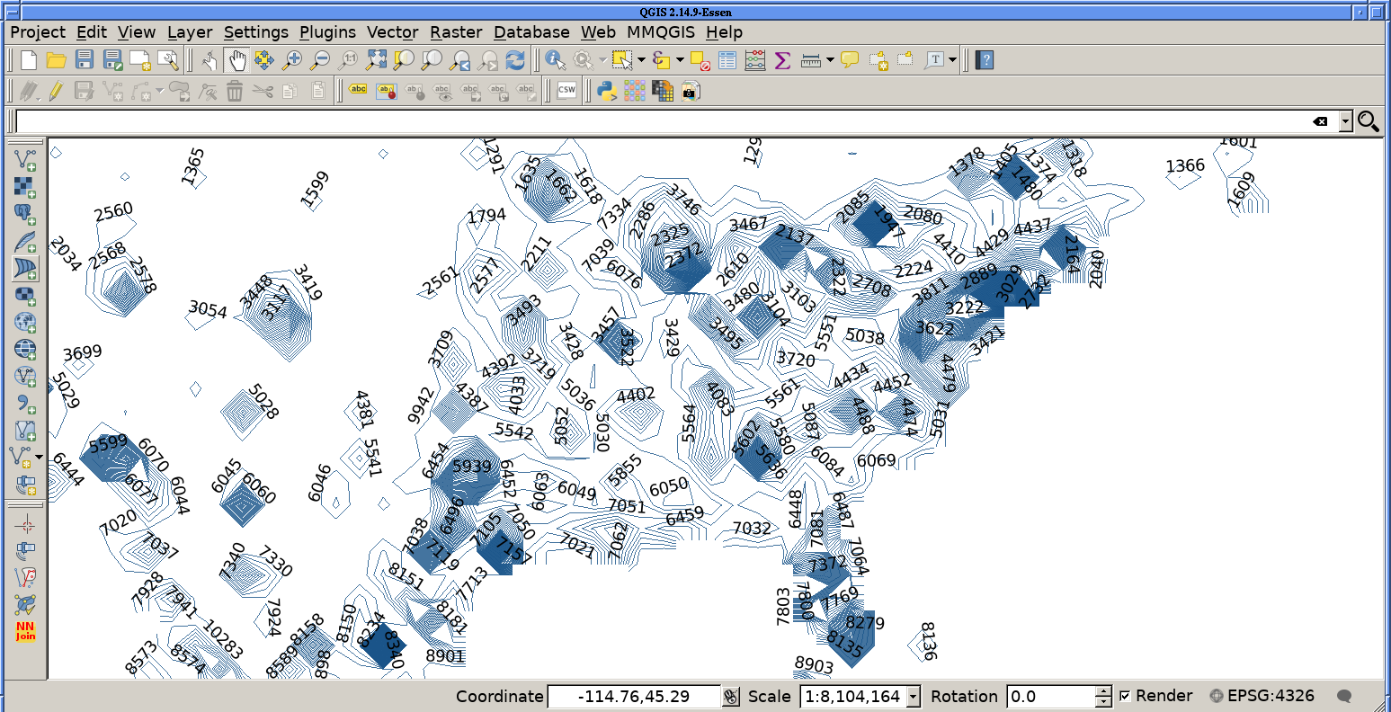1391x712 pixels.
Task: Open the search bar history dropdown
Action: 1345,121
